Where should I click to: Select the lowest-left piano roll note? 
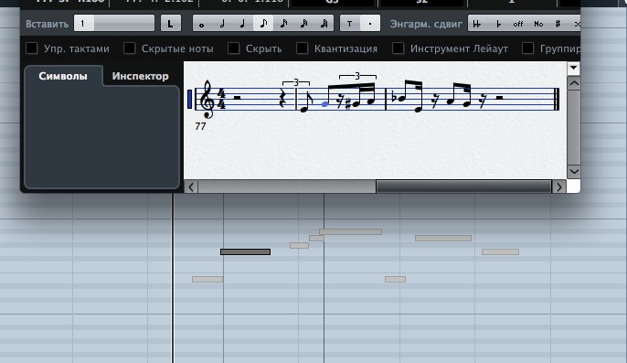pos(207,280)
